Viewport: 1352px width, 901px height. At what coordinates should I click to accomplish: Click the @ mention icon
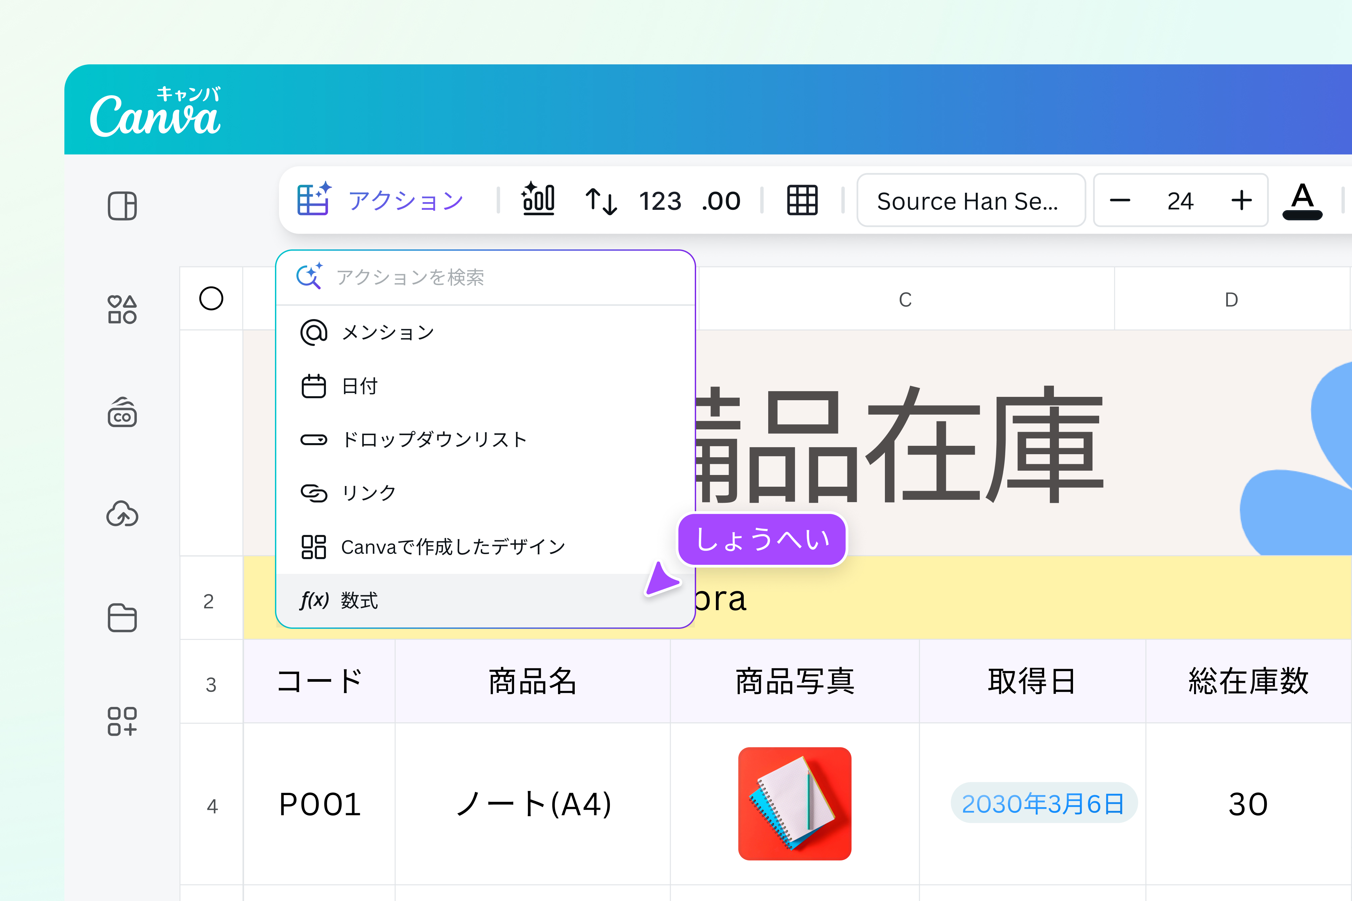coord(314,332)
